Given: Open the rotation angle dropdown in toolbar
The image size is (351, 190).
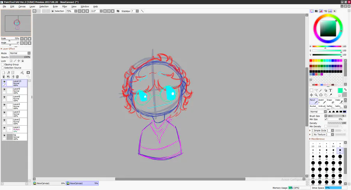Looking at the screenshot, I should [x=101, y=11].
